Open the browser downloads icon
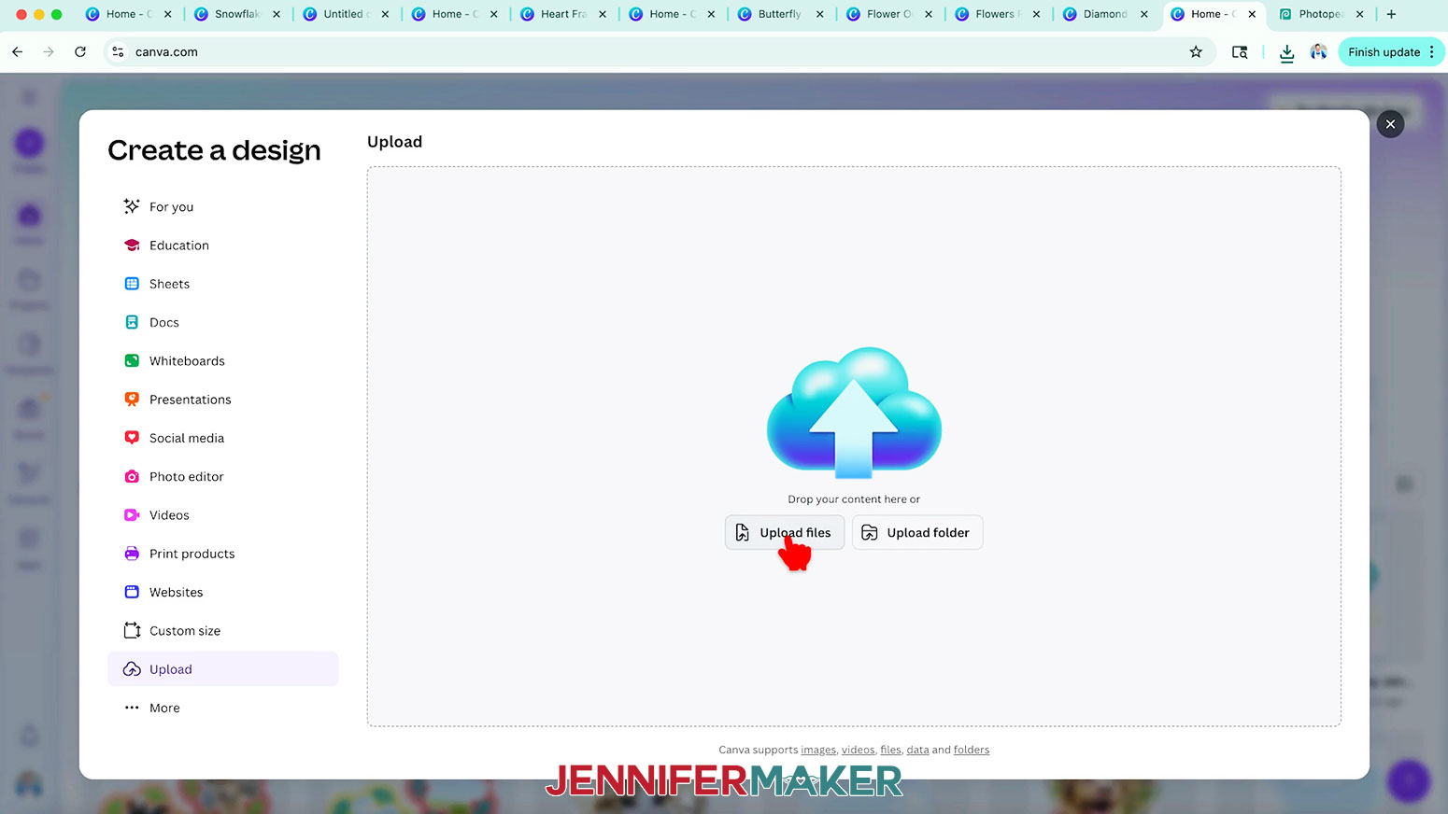The height and width of the screenshot is (814, 1448). (1286, 53)
